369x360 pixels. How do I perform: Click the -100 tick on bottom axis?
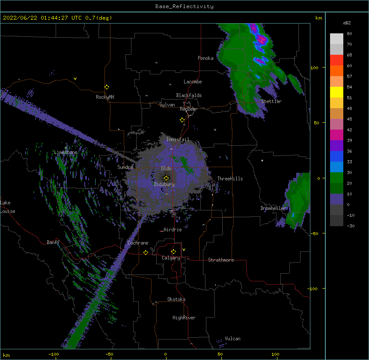[x=54, y=354]
